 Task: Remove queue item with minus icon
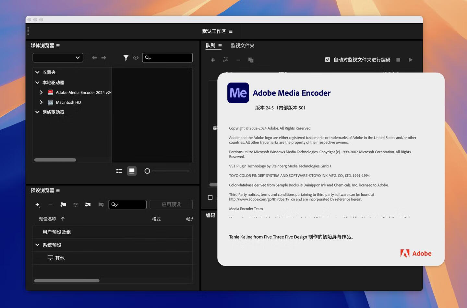coord(238,60)
